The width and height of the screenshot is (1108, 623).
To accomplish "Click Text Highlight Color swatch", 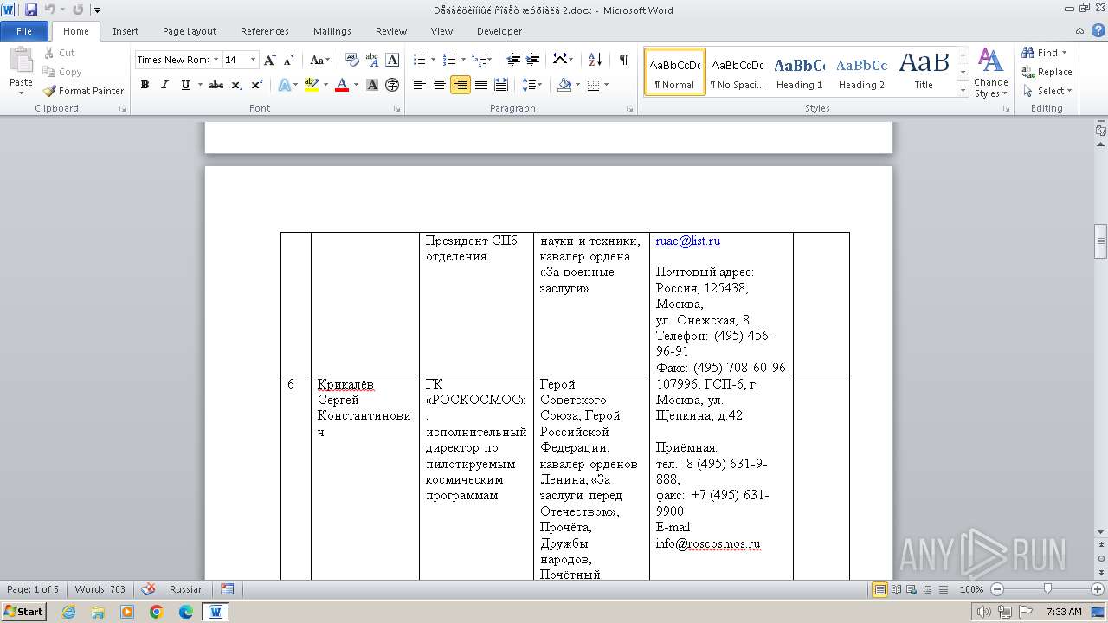I will (312, 85).
